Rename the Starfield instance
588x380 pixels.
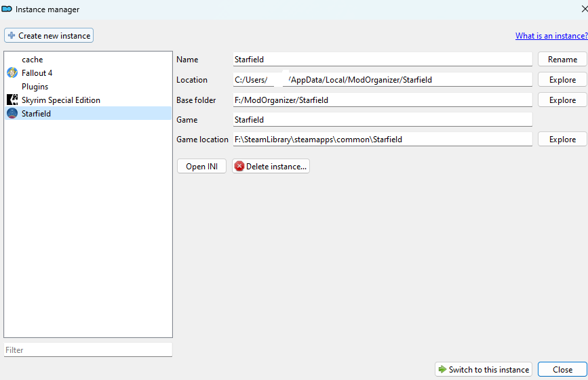[562, 59]
